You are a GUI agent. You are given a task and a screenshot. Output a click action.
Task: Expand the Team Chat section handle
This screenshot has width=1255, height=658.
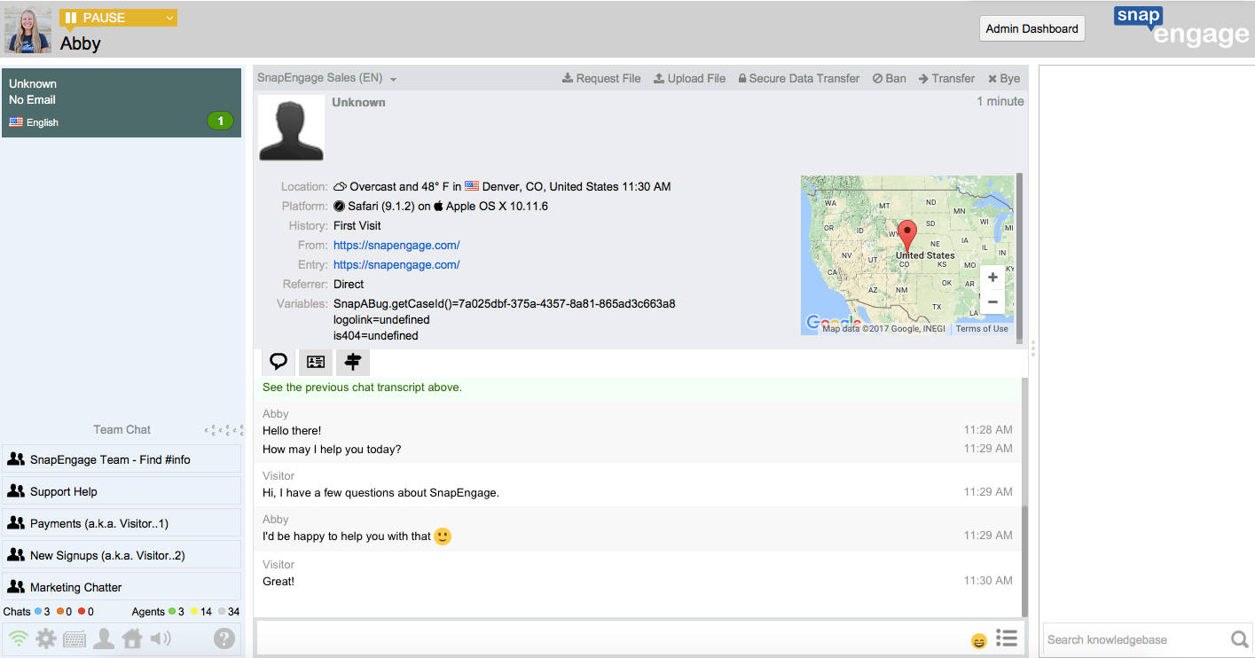[x=224, y=430]
